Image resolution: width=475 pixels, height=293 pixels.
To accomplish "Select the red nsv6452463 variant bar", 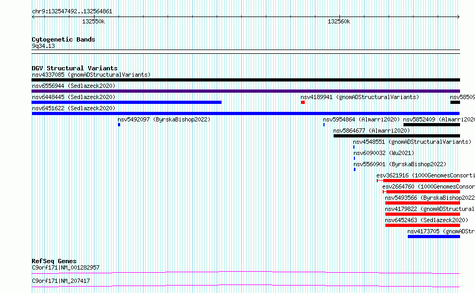I will [423, 225].
